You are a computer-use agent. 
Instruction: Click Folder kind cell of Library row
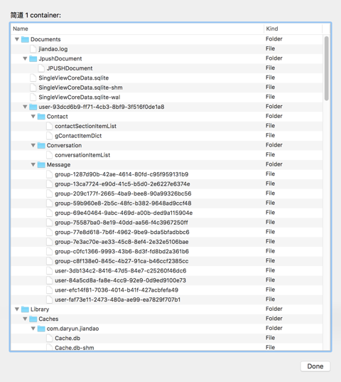(274, 309)
